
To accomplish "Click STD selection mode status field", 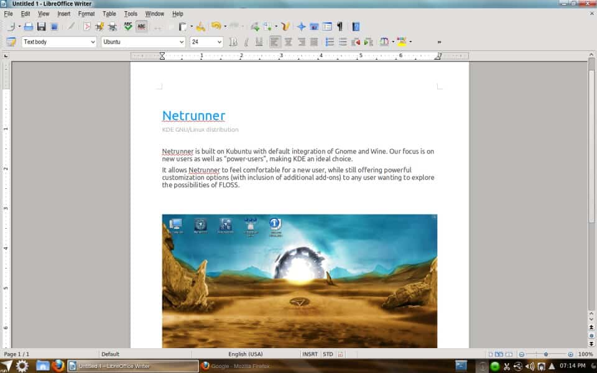I will [328, 354].
